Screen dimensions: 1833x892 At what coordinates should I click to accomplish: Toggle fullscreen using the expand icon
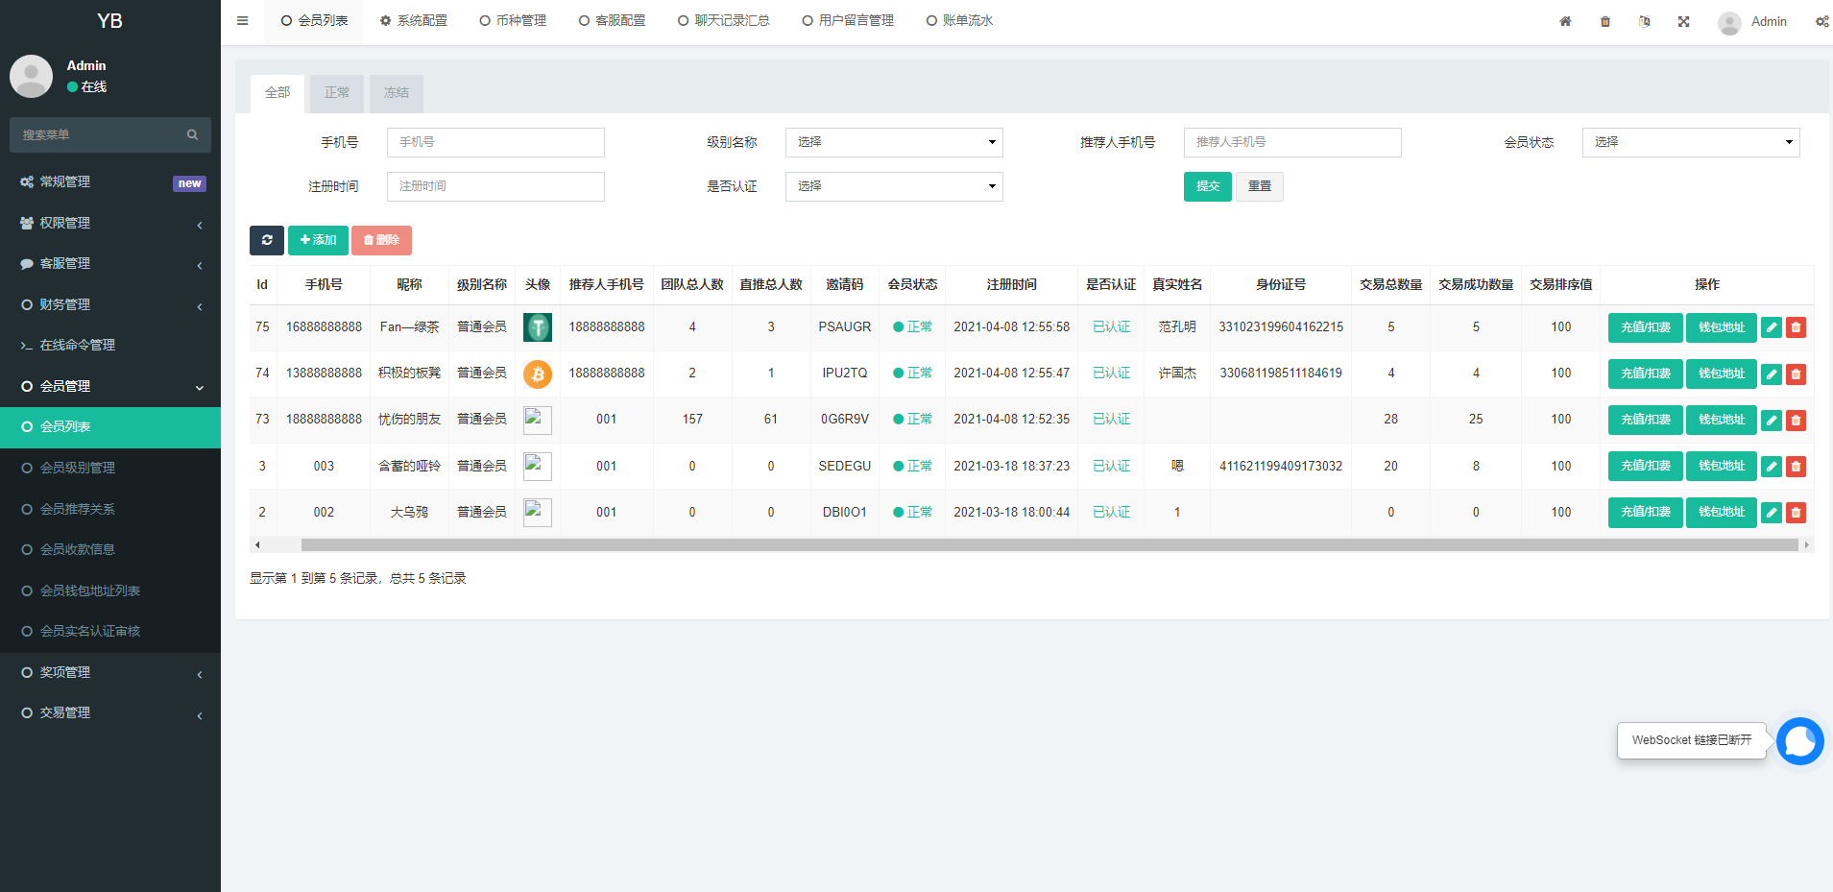[x=1683, y=21]
